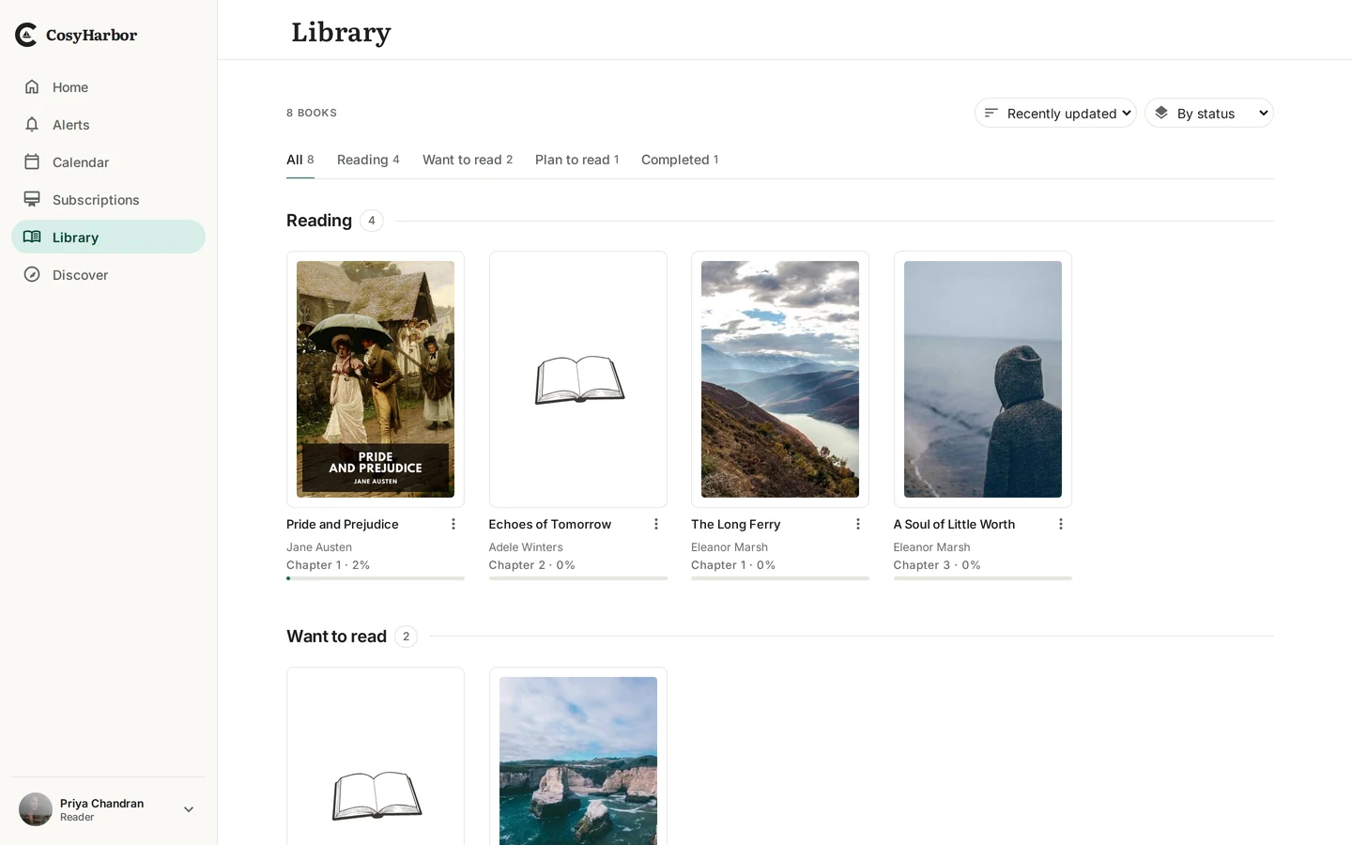Click the Echoes of Tomorrow title text
This screenshot has height=845, width=1352.
(x=550, y=524)
